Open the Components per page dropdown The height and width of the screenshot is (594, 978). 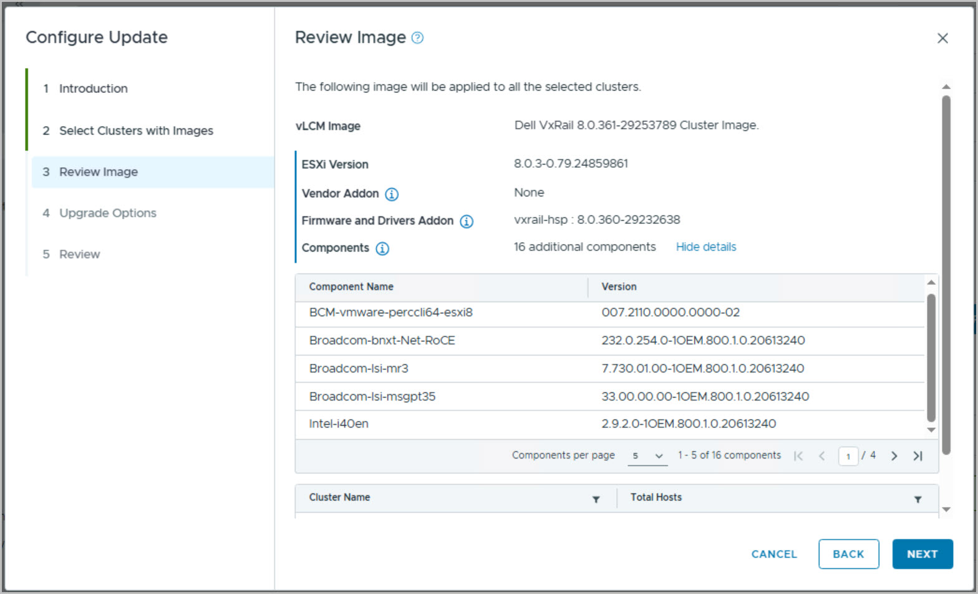point(647,456)
